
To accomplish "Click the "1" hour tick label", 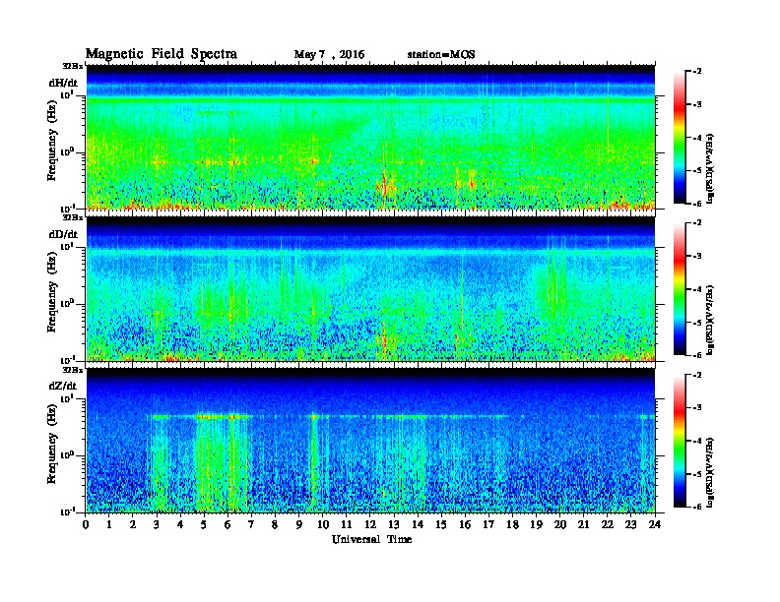I will 109,524.
